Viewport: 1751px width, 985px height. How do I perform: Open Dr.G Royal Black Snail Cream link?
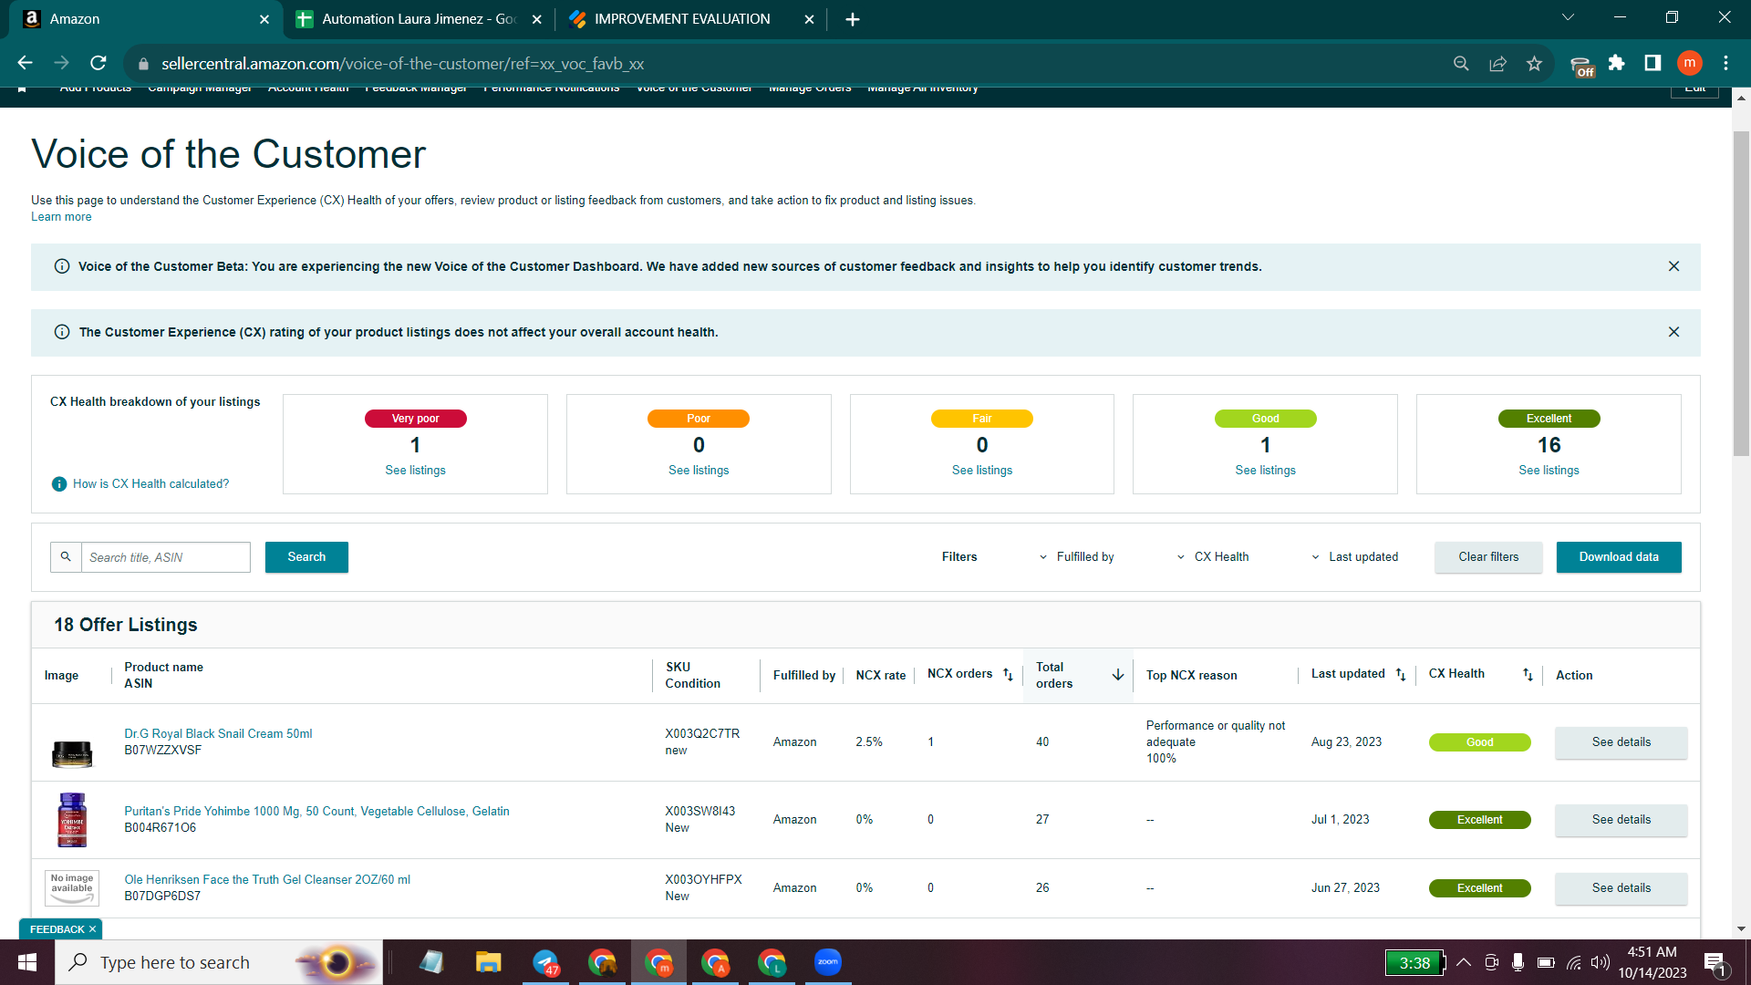point(218,734)
